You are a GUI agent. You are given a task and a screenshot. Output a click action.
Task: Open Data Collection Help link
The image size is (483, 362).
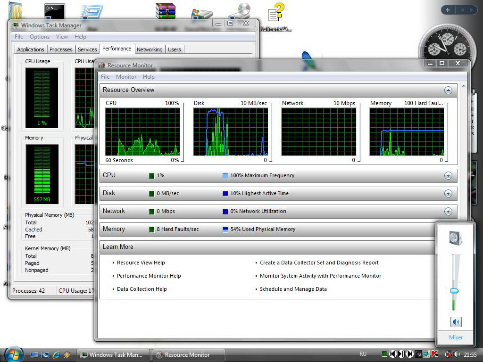(142, 289)
